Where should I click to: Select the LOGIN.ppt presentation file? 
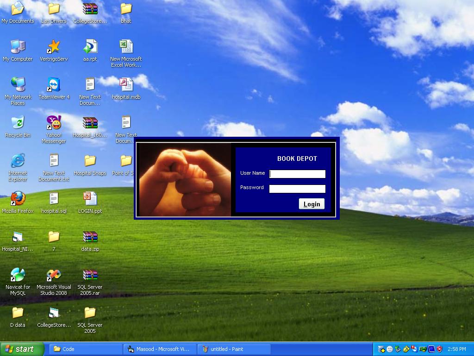click(90, 203)
